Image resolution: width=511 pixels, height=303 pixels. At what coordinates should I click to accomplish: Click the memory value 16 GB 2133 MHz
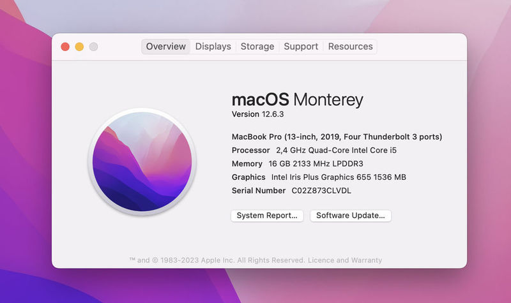316,164
